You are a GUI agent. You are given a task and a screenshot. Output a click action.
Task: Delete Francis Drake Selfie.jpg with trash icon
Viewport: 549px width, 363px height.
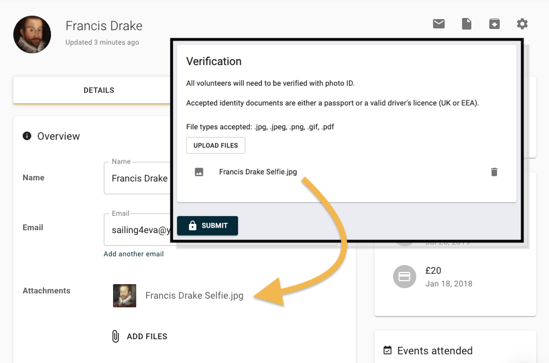[x=494, y=172]
